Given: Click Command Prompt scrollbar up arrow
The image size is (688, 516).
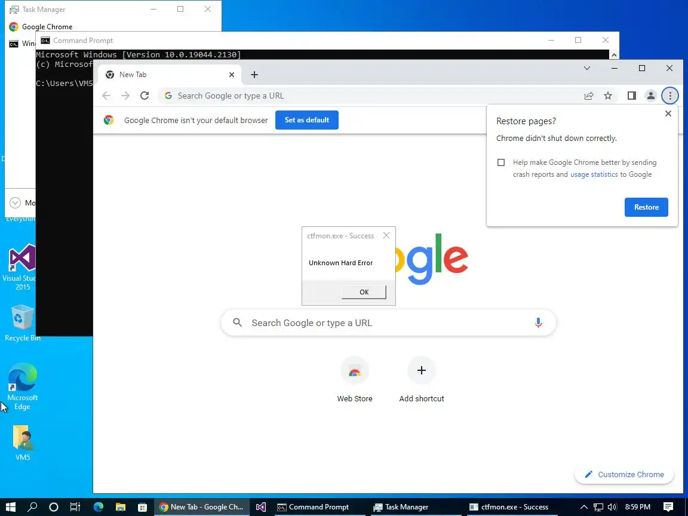Looking at the screenshot, I should click(614, 56).
